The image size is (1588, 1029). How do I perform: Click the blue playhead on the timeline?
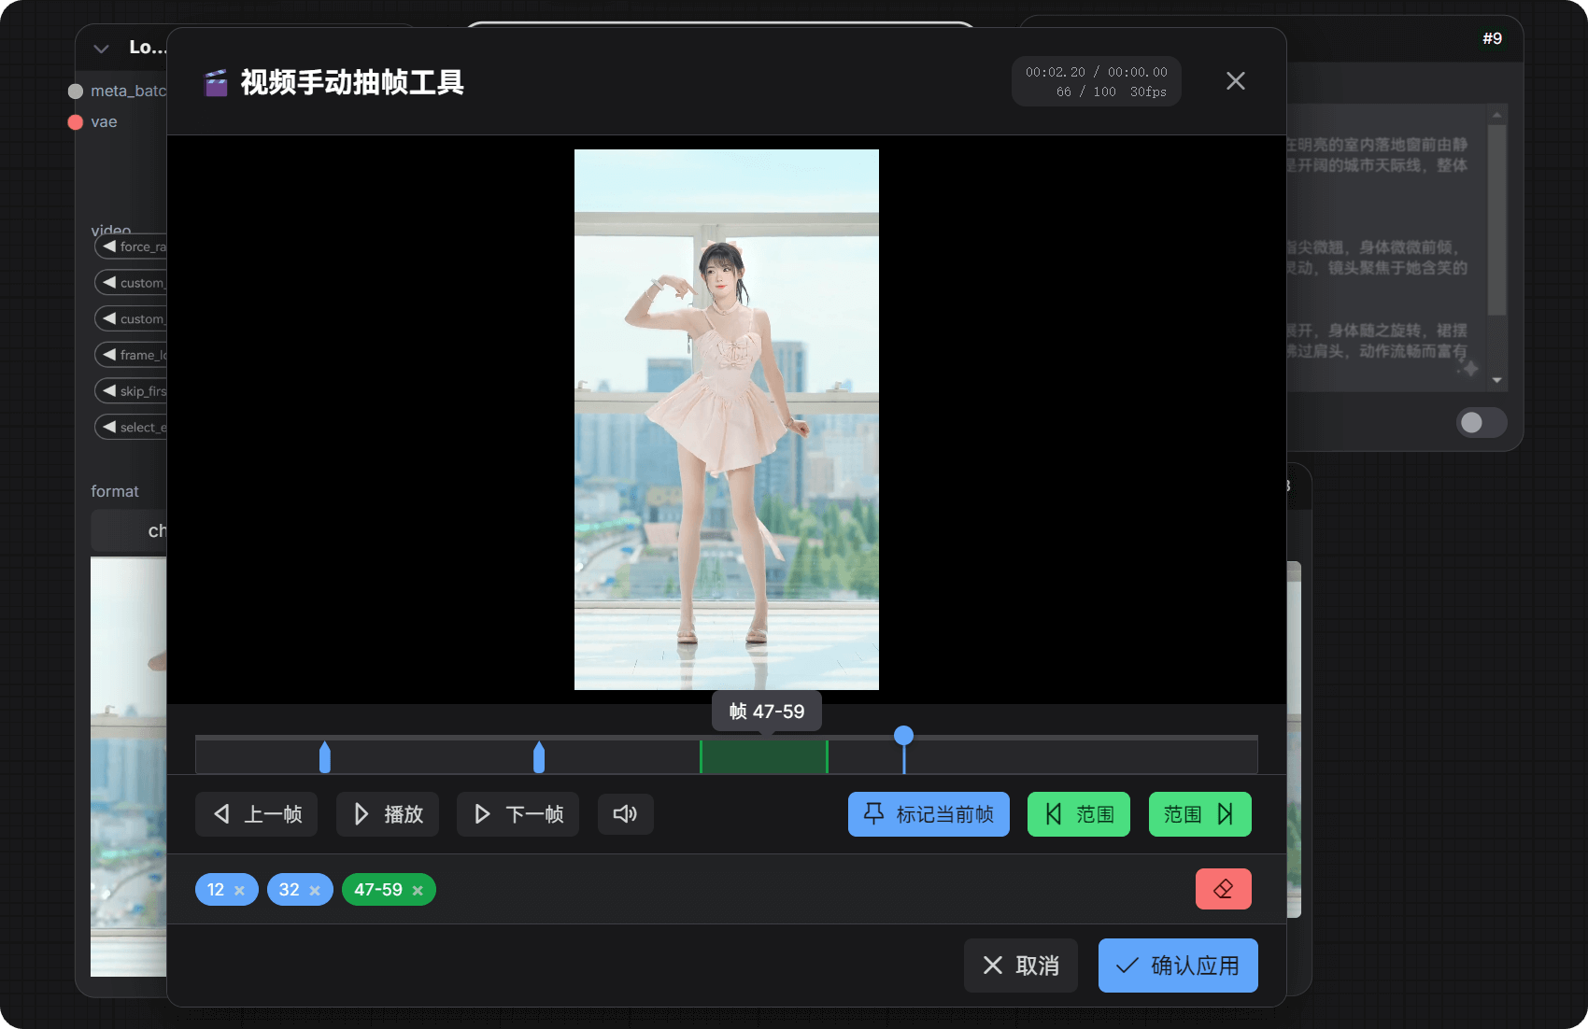point(903,737)
